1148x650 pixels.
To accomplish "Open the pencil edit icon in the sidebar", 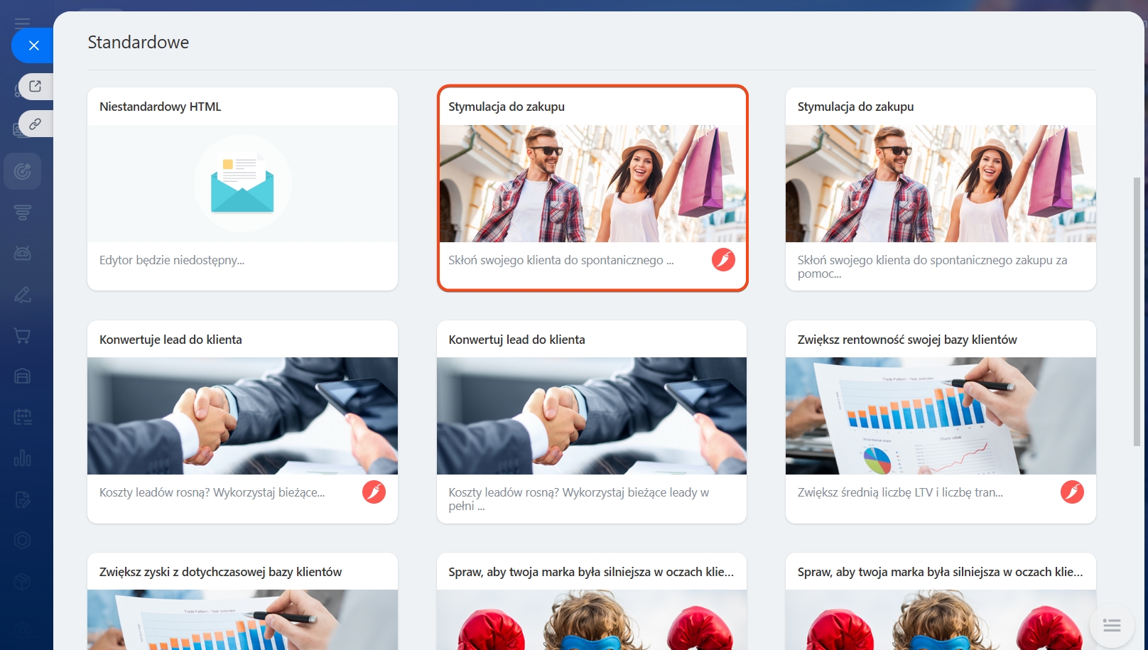I will pos(23,294).
